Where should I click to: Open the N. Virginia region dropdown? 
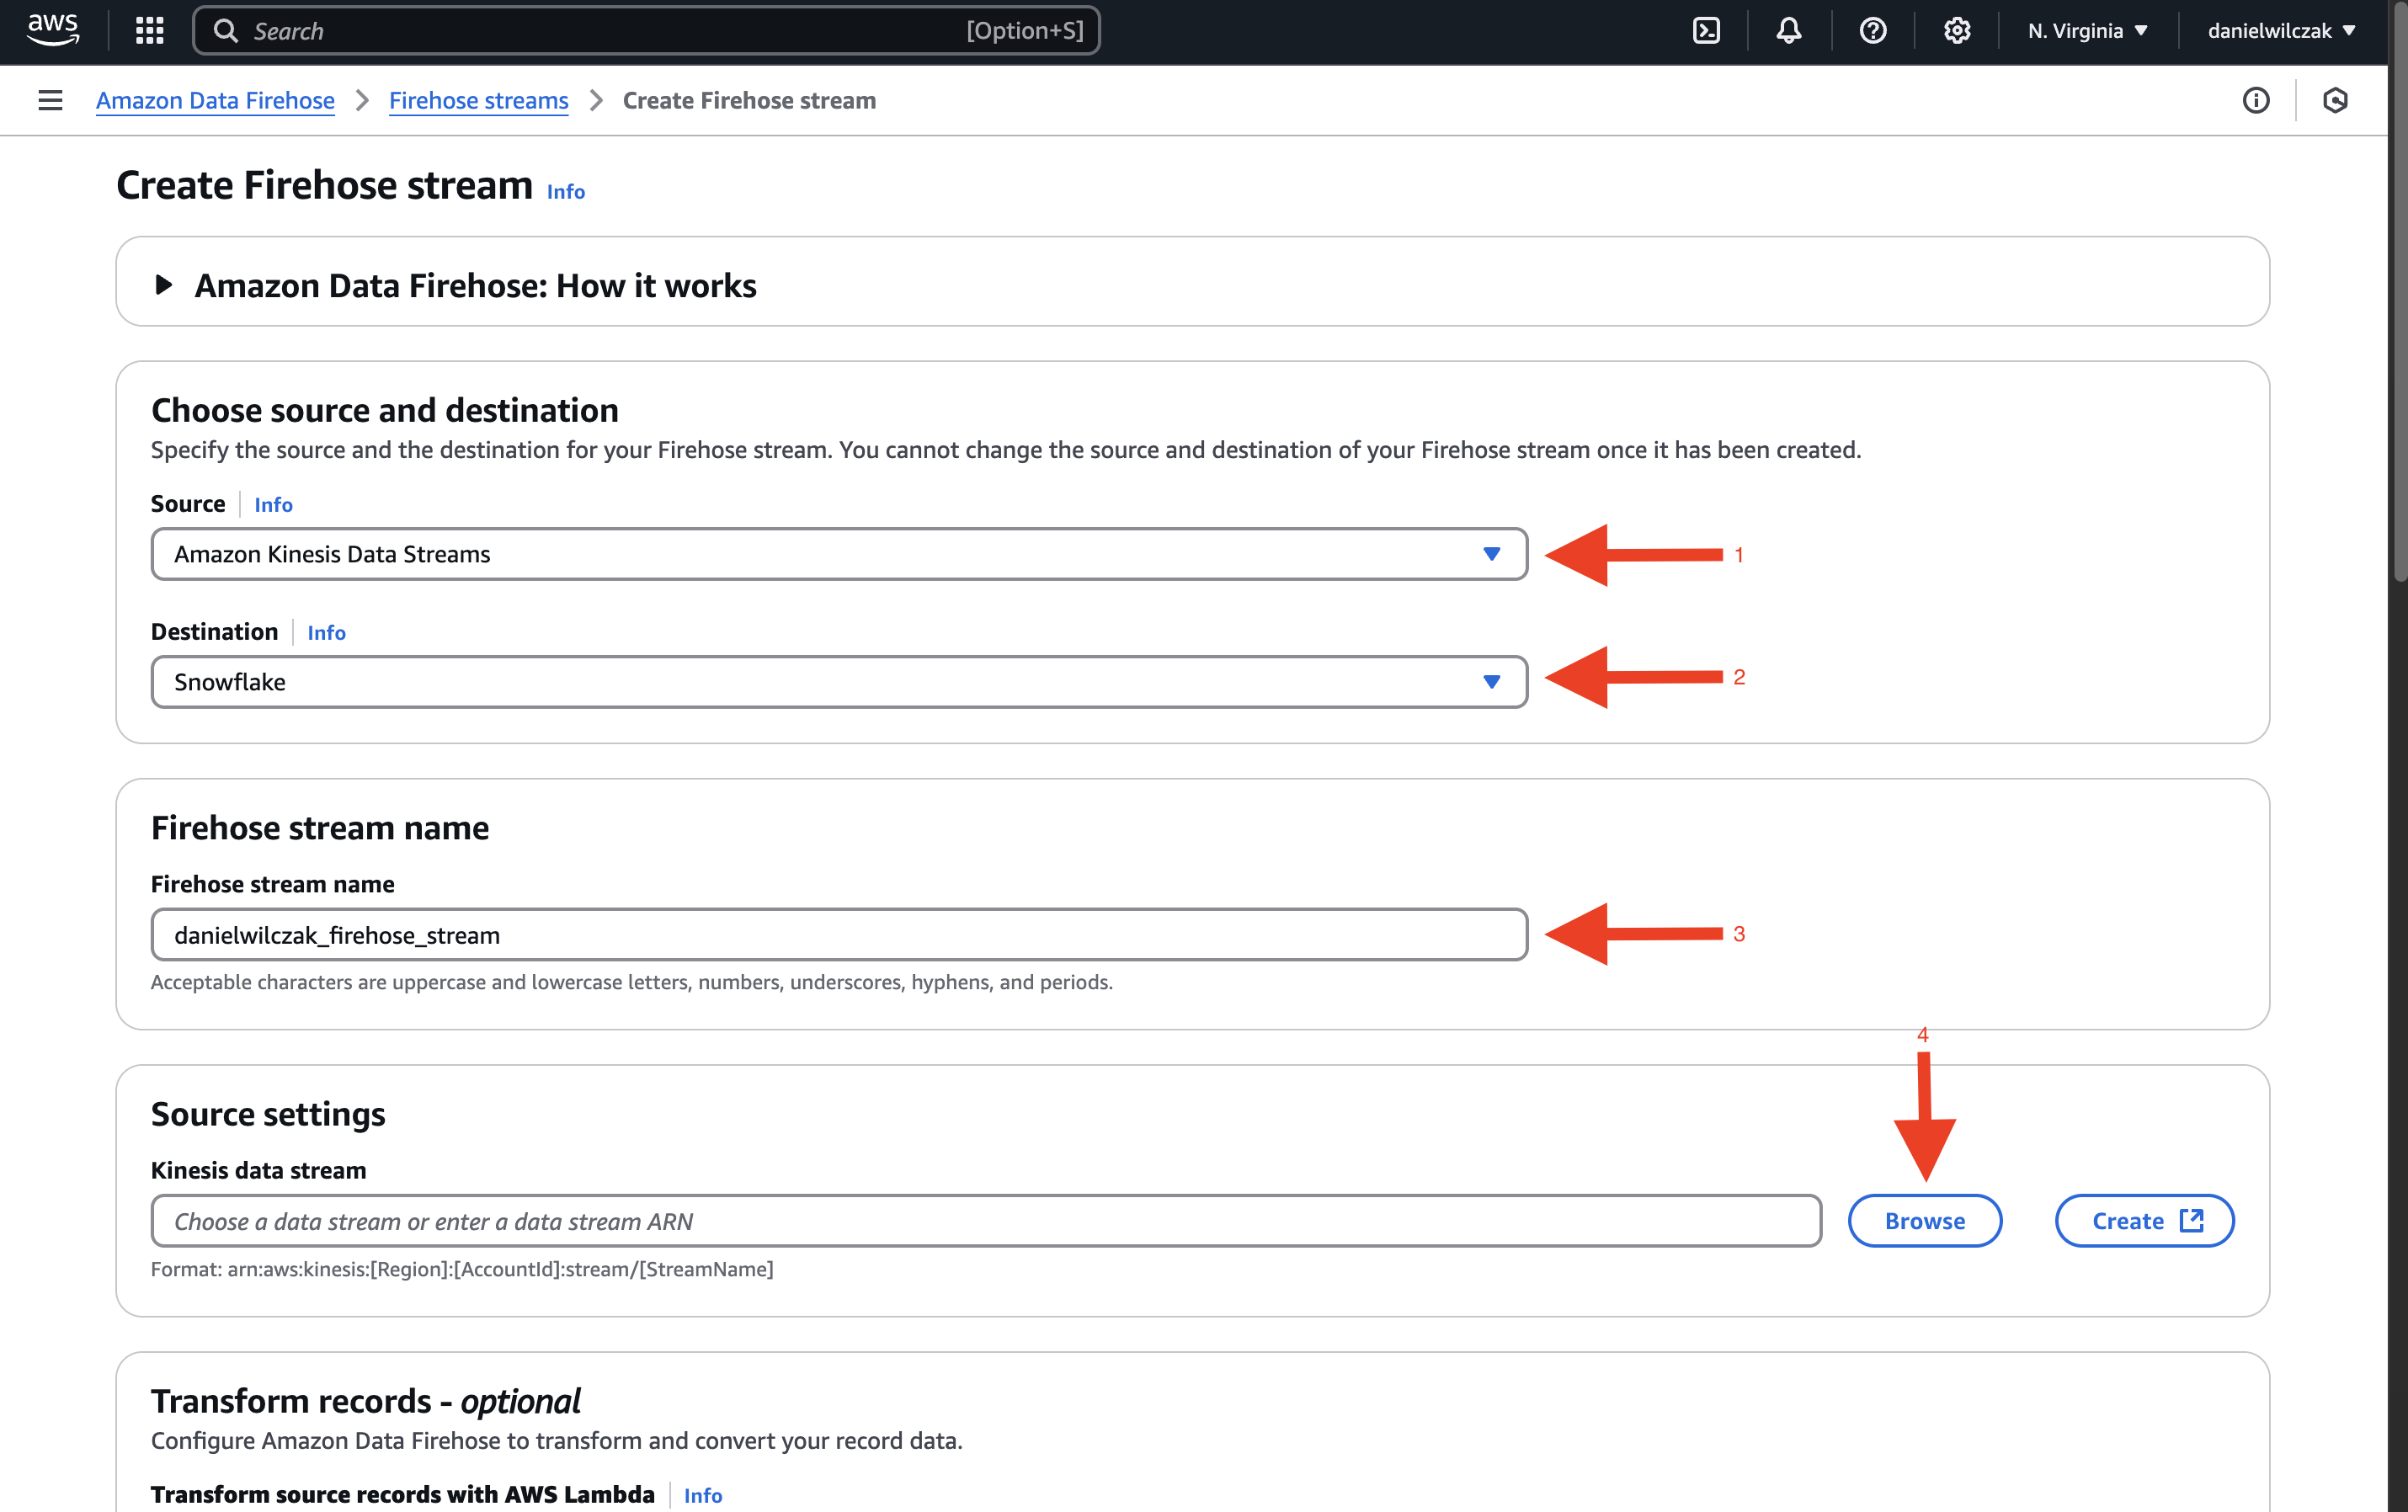[2088, 31]
